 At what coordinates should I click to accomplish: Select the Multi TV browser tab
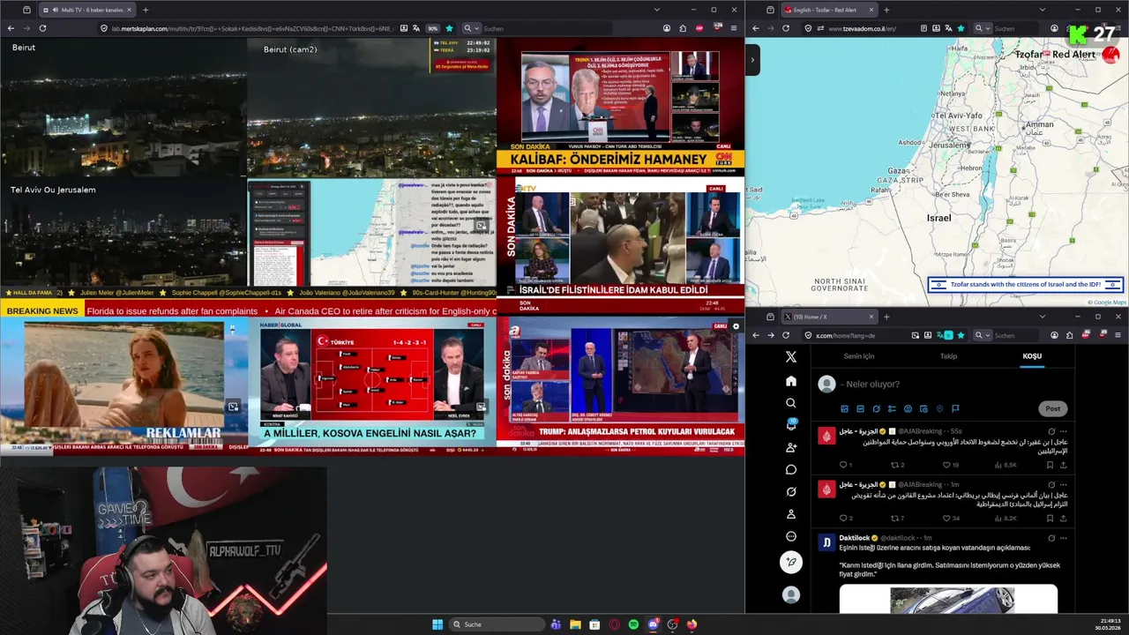click(x=86, y=10)
